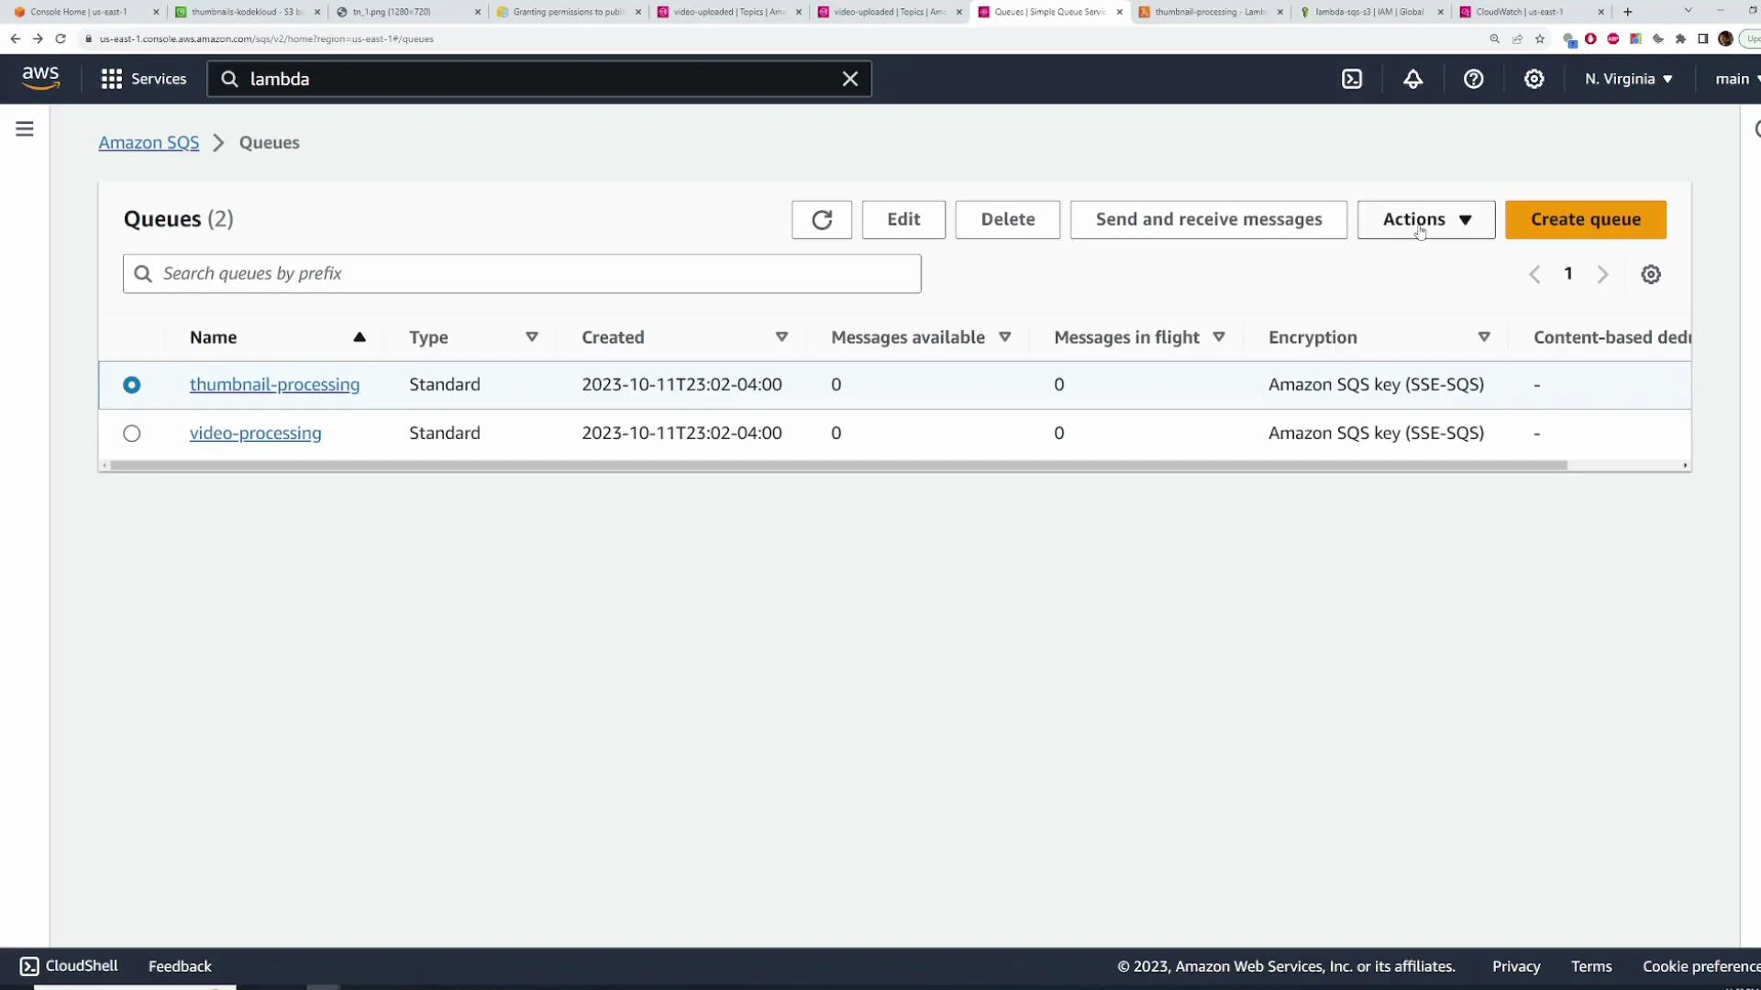Open the Actions dropdown menu
Screen dimensions: 1761x990
point(1424,220)
